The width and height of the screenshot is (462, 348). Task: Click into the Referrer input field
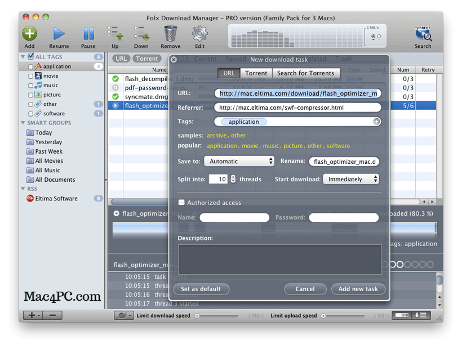tap(297, 108)
